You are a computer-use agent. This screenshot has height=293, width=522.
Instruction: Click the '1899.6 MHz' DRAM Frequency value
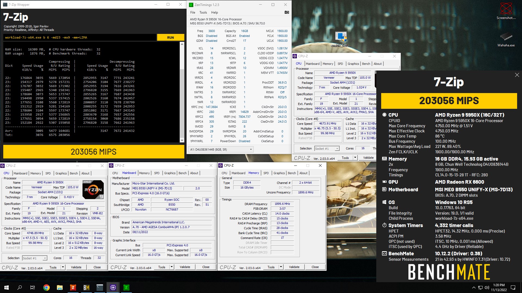(282, 204)
